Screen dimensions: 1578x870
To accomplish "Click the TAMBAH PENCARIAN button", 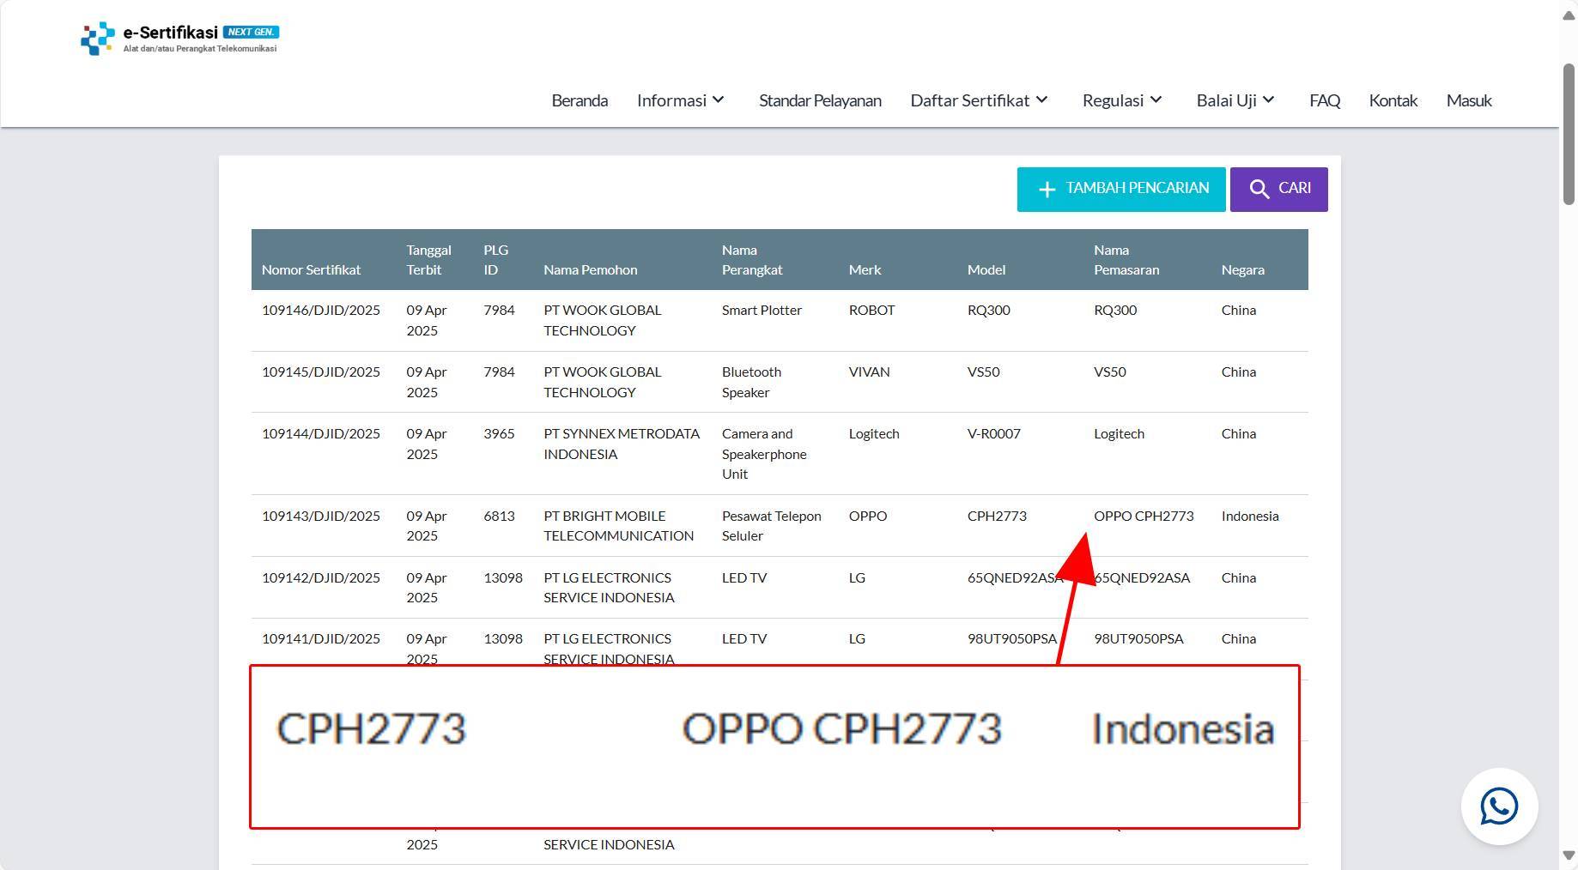I will tap(1120, 189).
